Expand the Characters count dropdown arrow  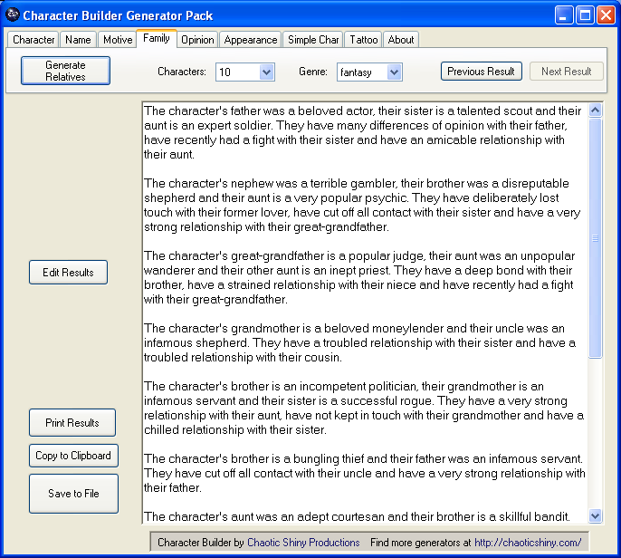pyautogui.click(x=267, y=72)
